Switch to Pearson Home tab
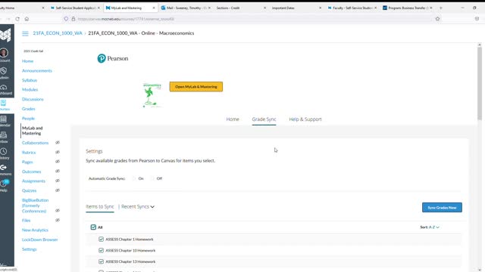485x272 pixels. tap(233, 119)
